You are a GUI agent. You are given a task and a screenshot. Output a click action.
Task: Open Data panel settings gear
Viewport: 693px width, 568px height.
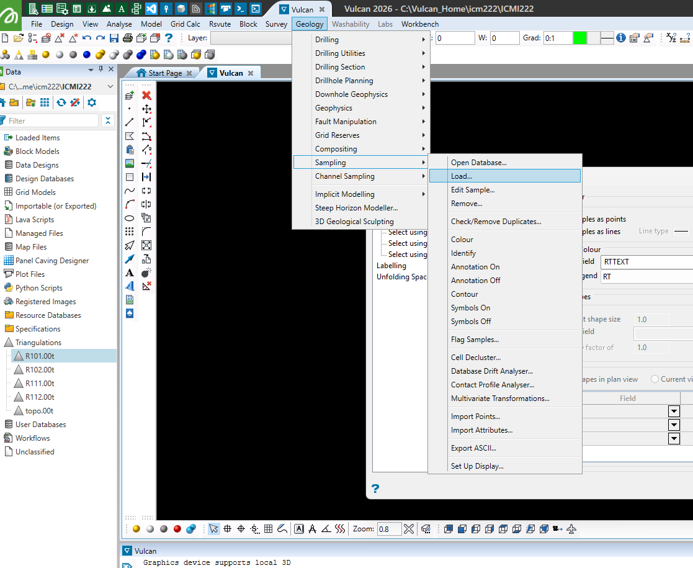coord(91,102)
